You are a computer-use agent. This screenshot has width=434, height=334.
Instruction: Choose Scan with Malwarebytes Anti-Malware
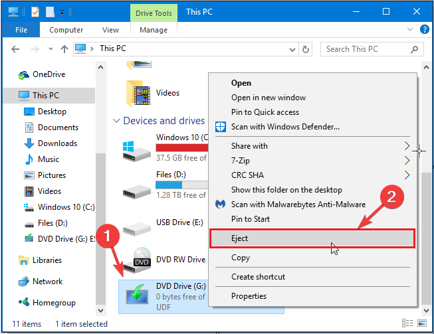point(312,205)
